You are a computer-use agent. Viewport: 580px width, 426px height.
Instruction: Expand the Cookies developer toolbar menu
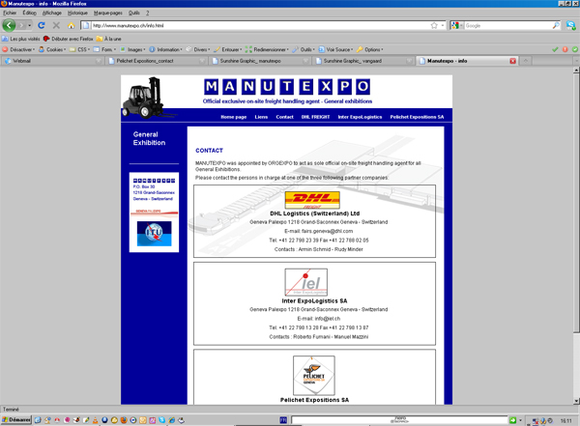[52, 49]
